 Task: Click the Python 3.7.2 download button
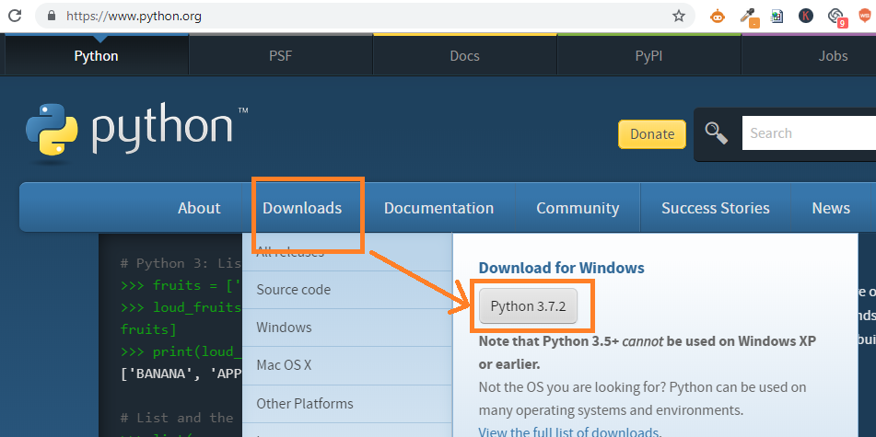pos(528,305)
